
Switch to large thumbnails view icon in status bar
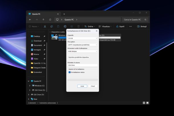[x=147, y=103]
